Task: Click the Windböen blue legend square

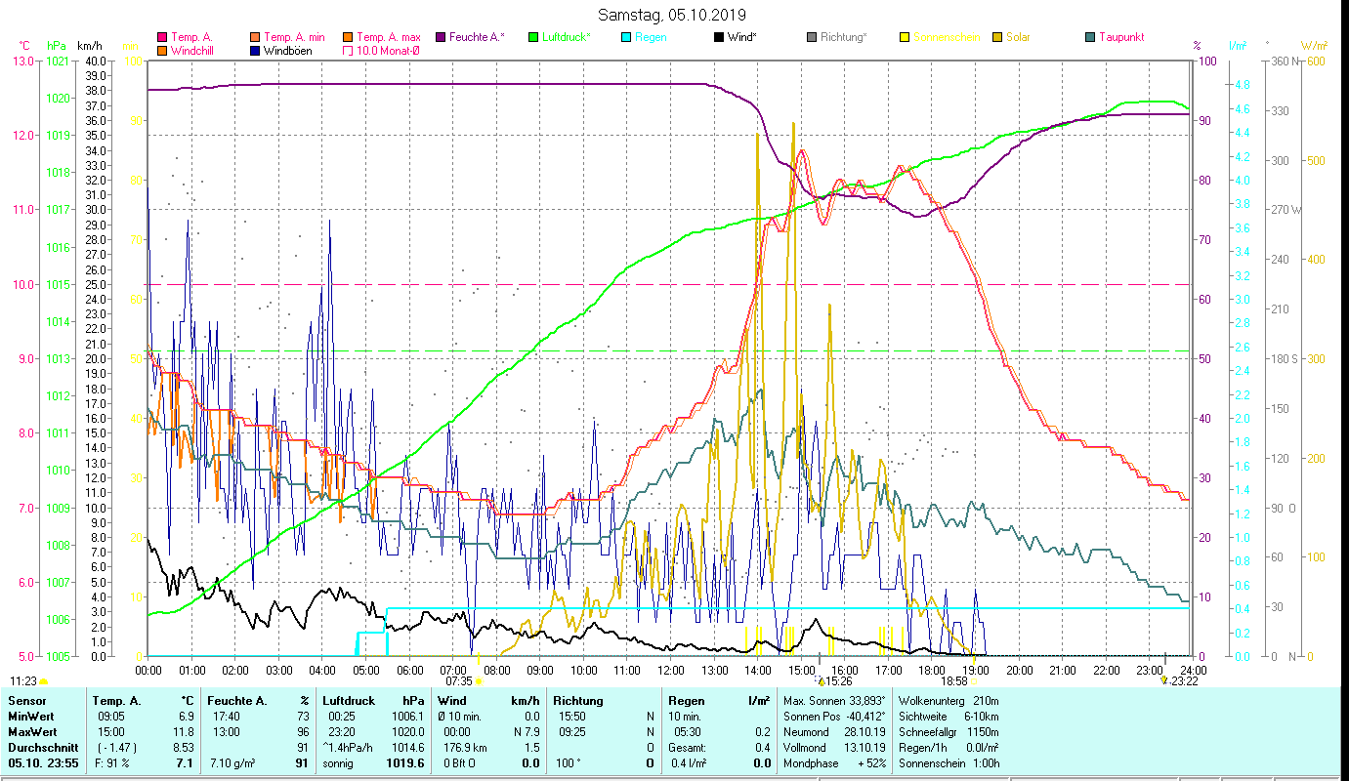Action: coord(255,50)
